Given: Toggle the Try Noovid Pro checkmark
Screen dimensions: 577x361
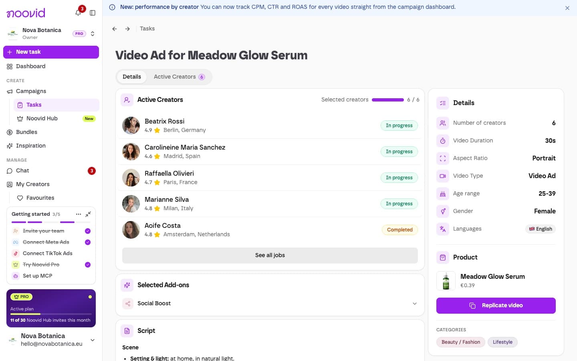Looking at the screenshot, I should click(x=88, y=265).
